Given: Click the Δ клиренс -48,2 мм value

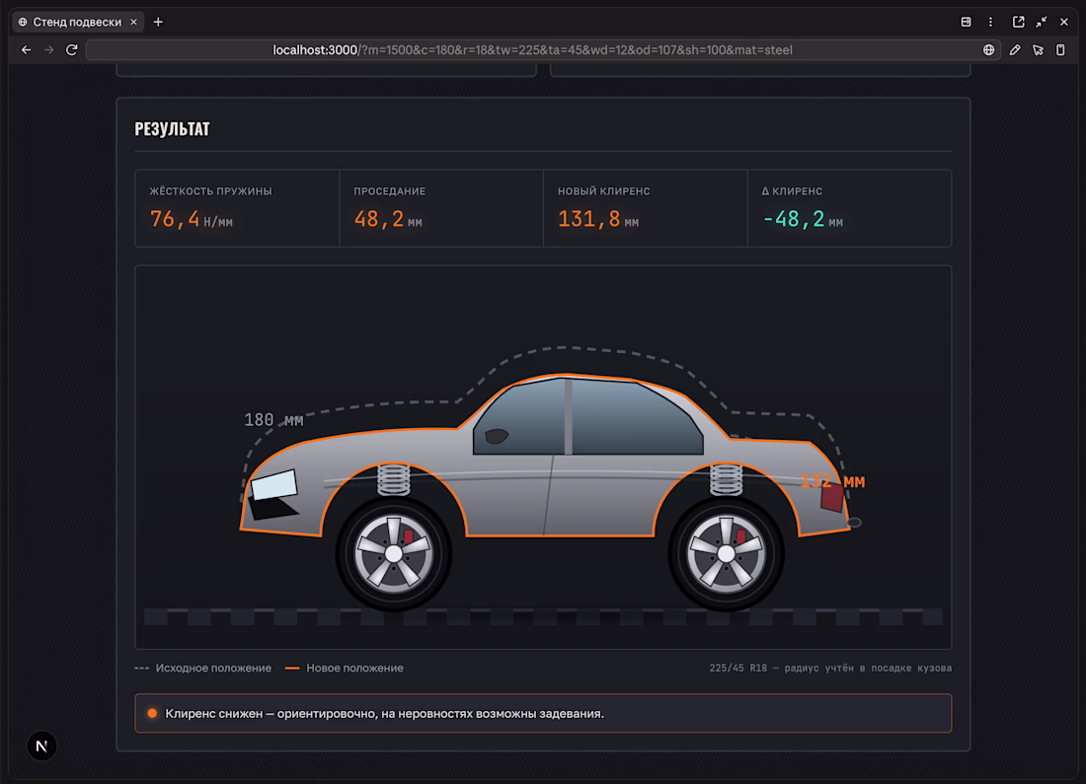Looking at the screenshot, I should pyautogui.click(x=802, y=219).
